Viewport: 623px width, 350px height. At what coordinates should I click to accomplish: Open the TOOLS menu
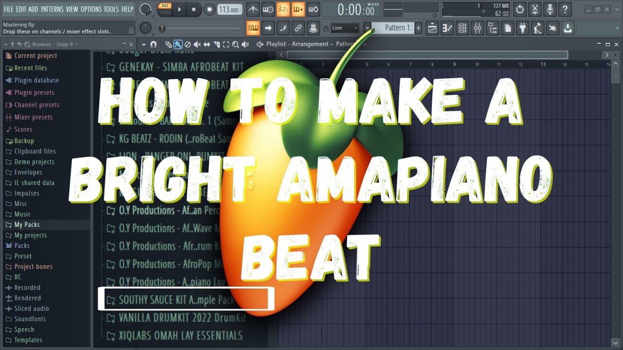point(111,9)
